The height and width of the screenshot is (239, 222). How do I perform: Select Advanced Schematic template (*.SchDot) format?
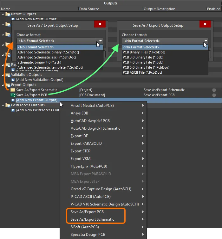[60, 67]
